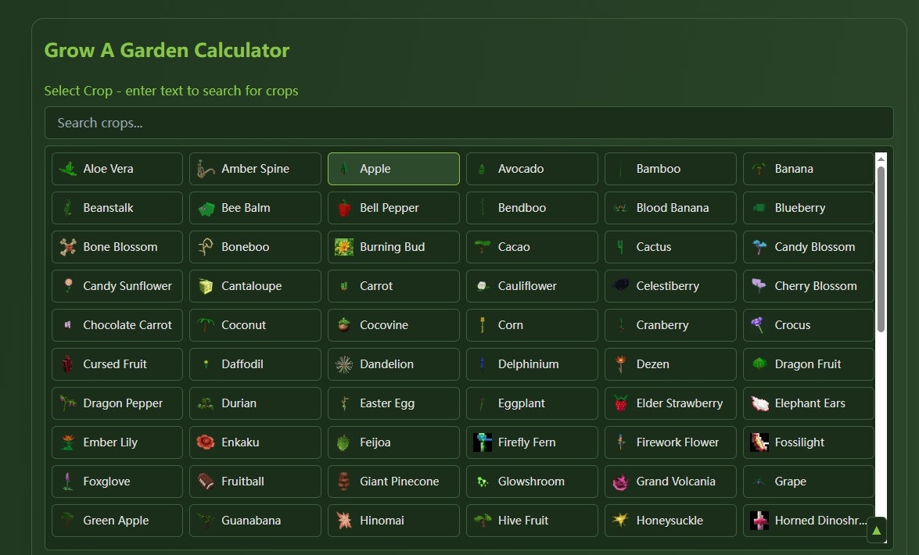The image size is (919, 555).
Task: Click the Cantaloupe icon
Action: click(x=206, y=285)
